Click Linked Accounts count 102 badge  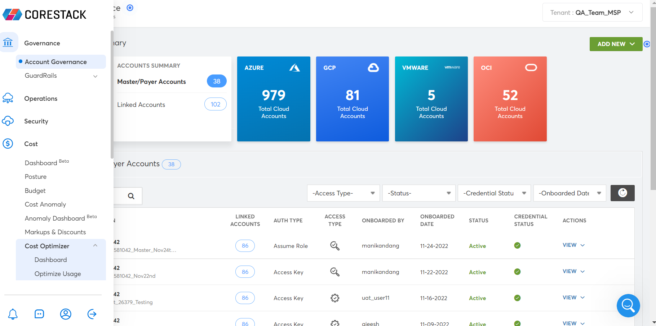[216, 104]
